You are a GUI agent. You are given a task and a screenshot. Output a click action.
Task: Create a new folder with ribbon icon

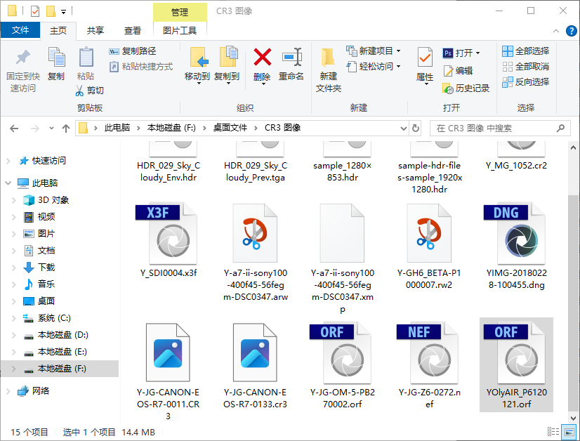(x=328, y=58)
